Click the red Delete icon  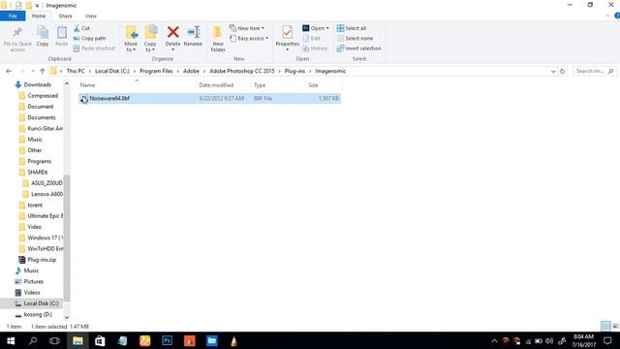[172, 32]
